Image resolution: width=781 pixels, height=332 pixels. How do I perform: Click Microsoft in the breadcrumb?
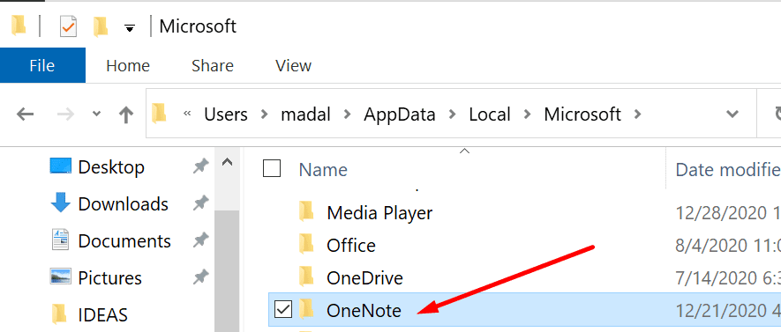click(582, 114)
